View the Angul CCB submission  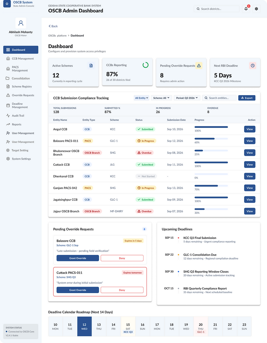coord(250,129)
